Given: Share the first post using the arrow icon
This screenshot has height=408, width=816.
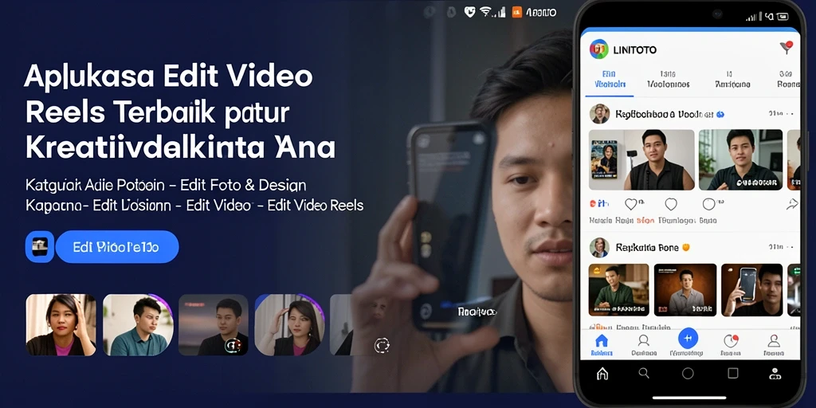Looking at the screenshot, I should pyautogui.click(x=791, y=203).
